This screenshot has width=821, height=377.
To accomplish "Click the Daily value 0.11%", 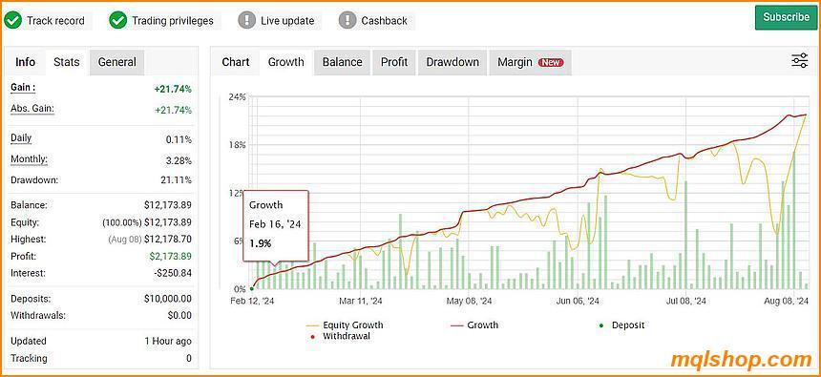I will (178, 139).
